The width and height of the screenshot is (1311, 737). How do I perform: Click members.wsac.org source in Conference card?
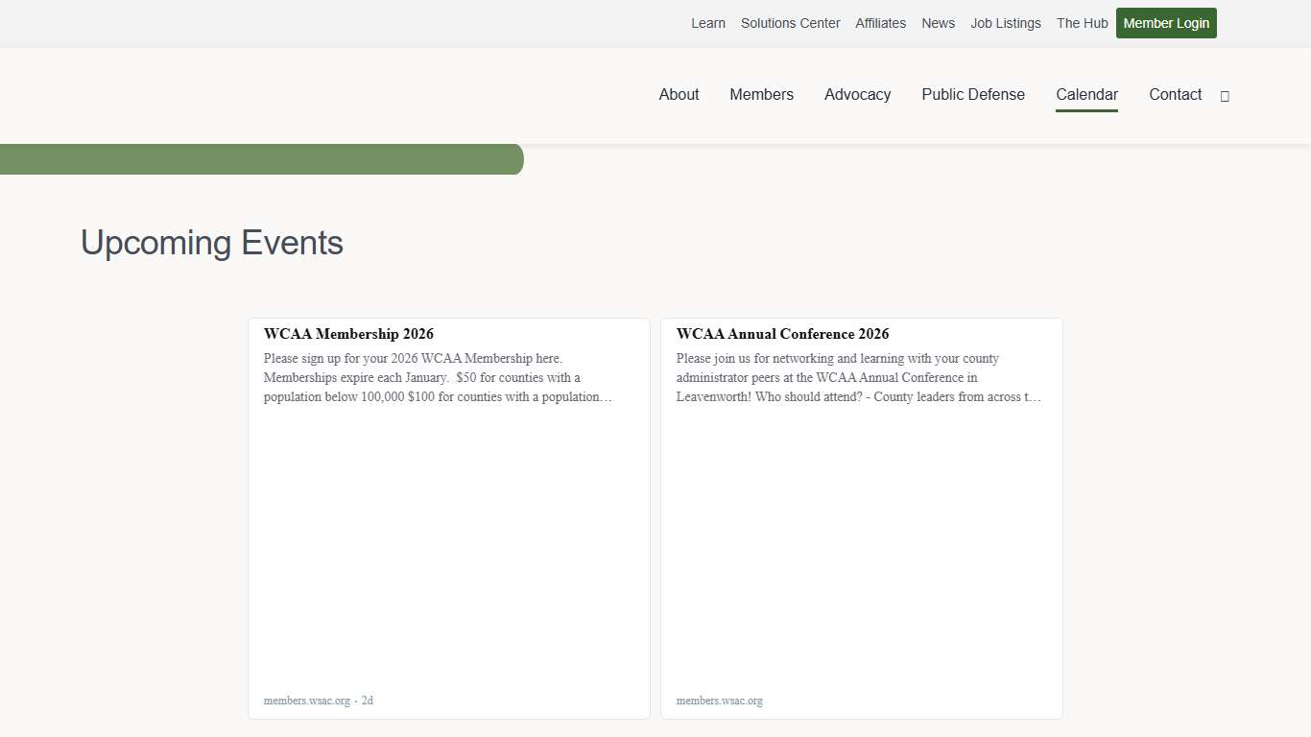coord(719,701)
